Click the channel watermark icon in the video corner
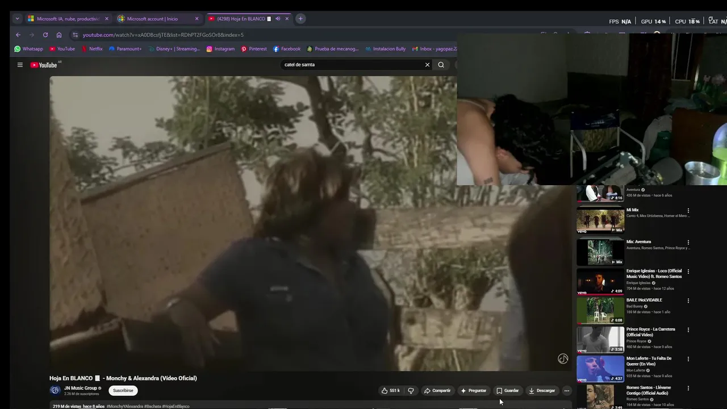Screen dimensions: 727x409 [x=563, y=358]
